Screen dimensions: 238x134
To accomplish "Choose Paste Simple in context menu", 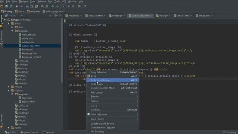I will point(113,84).
